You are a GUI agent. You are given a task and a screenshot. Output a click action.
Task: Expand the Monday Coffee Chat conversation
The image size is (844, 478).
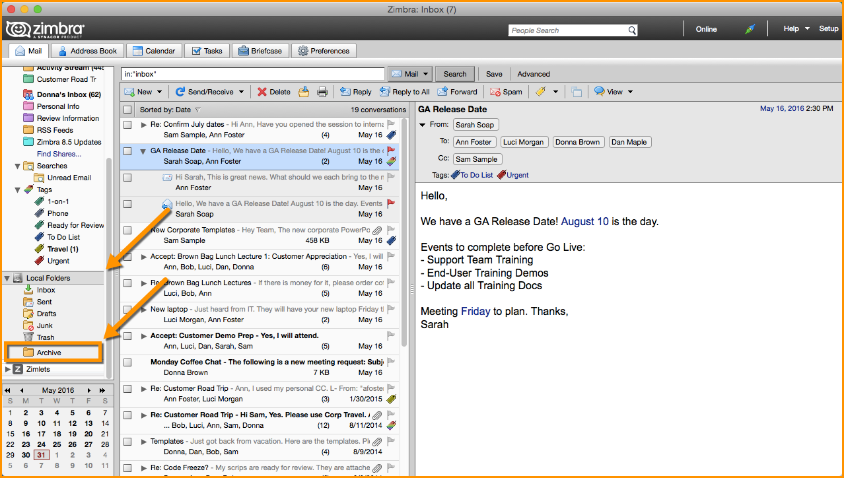[x=144, y=362]
